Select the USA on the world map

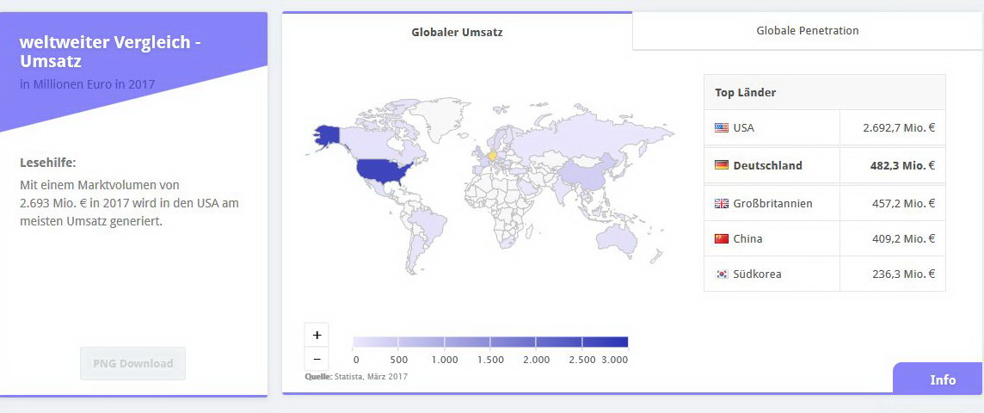384,170
